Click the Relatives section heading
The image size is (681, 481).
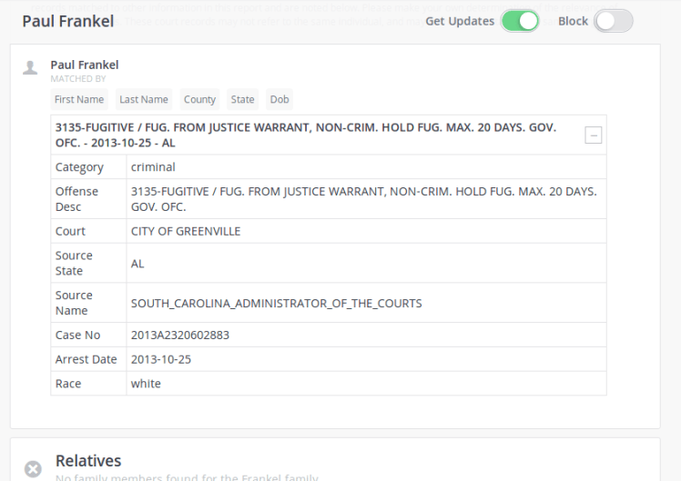pyautogui.click(x=88, y=461)
